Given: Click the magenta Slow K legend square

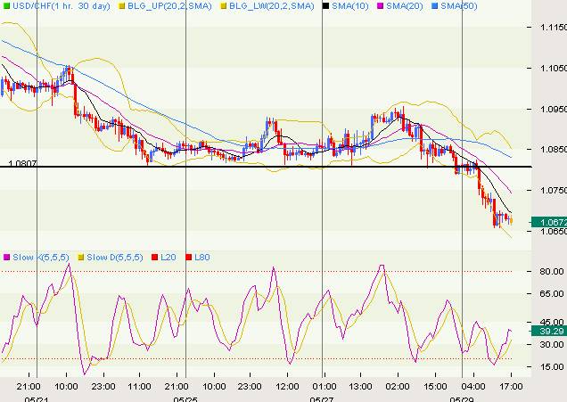Looking at the screenshot, I should [x=6, y=258].
